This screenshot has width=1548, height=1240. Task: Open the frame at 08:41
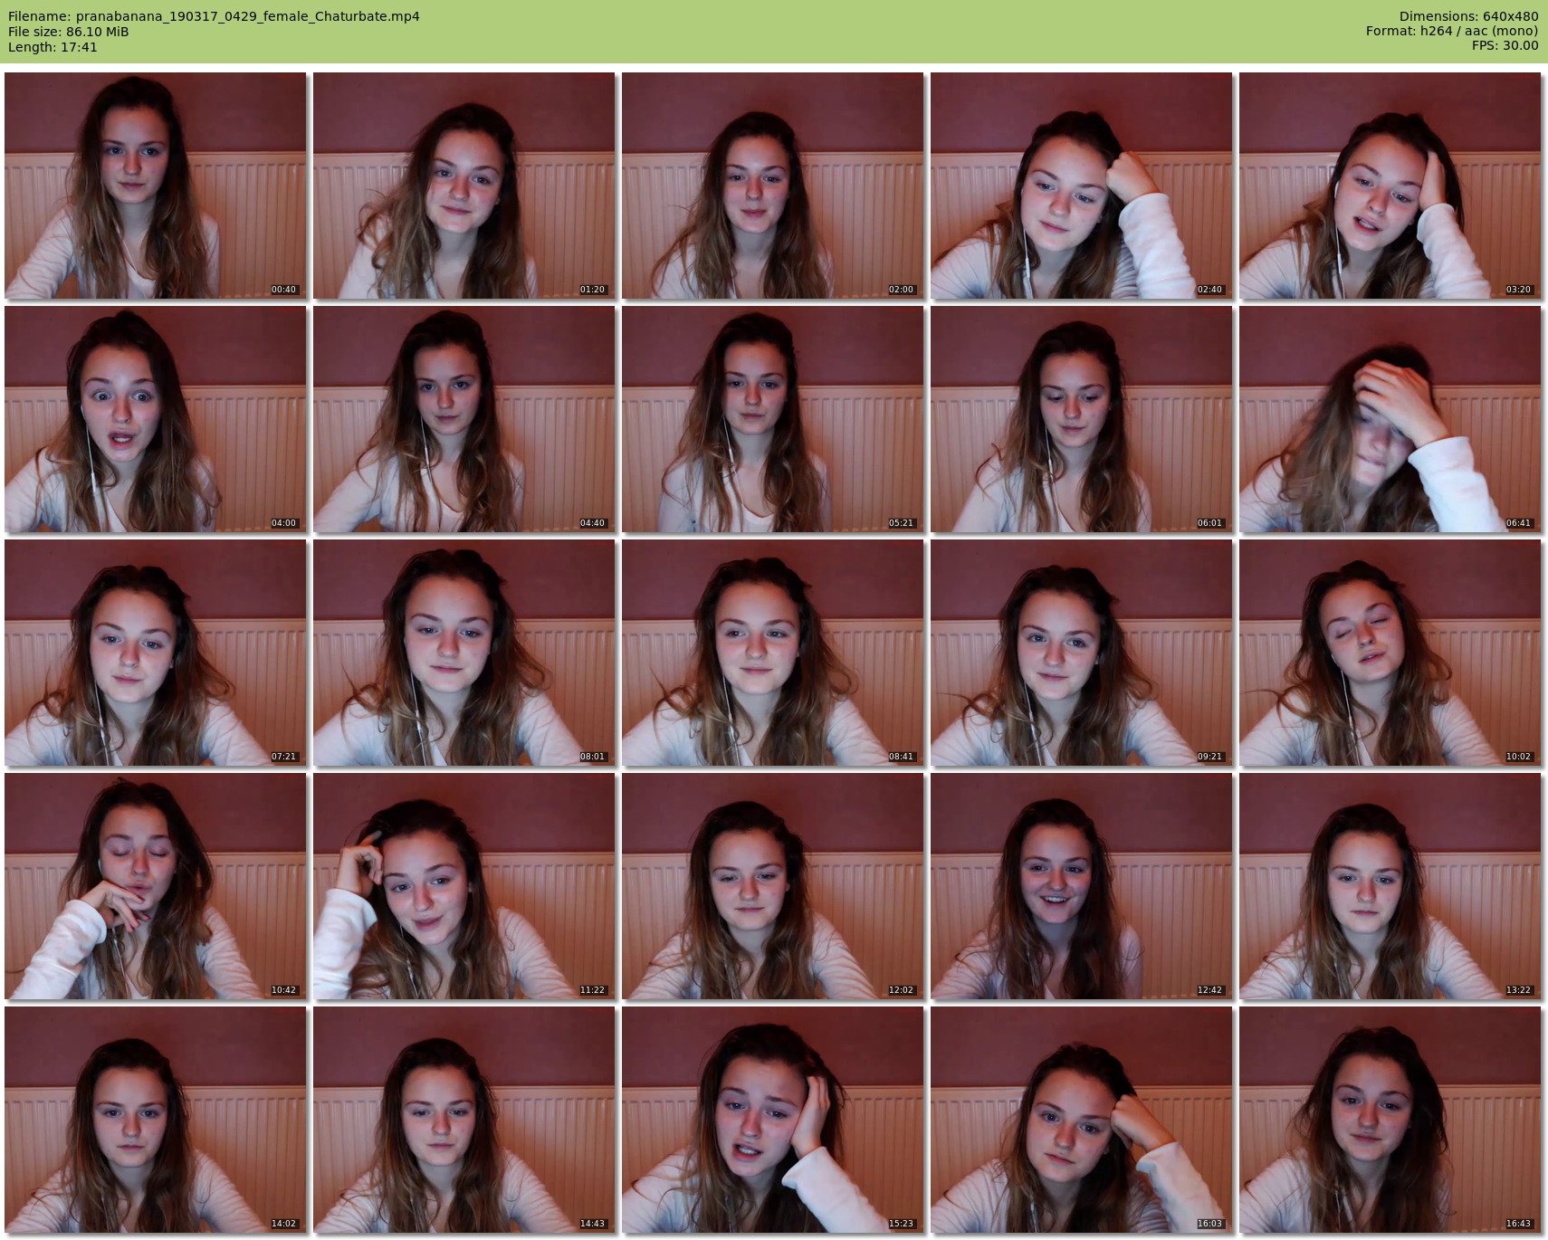[772, 653]
